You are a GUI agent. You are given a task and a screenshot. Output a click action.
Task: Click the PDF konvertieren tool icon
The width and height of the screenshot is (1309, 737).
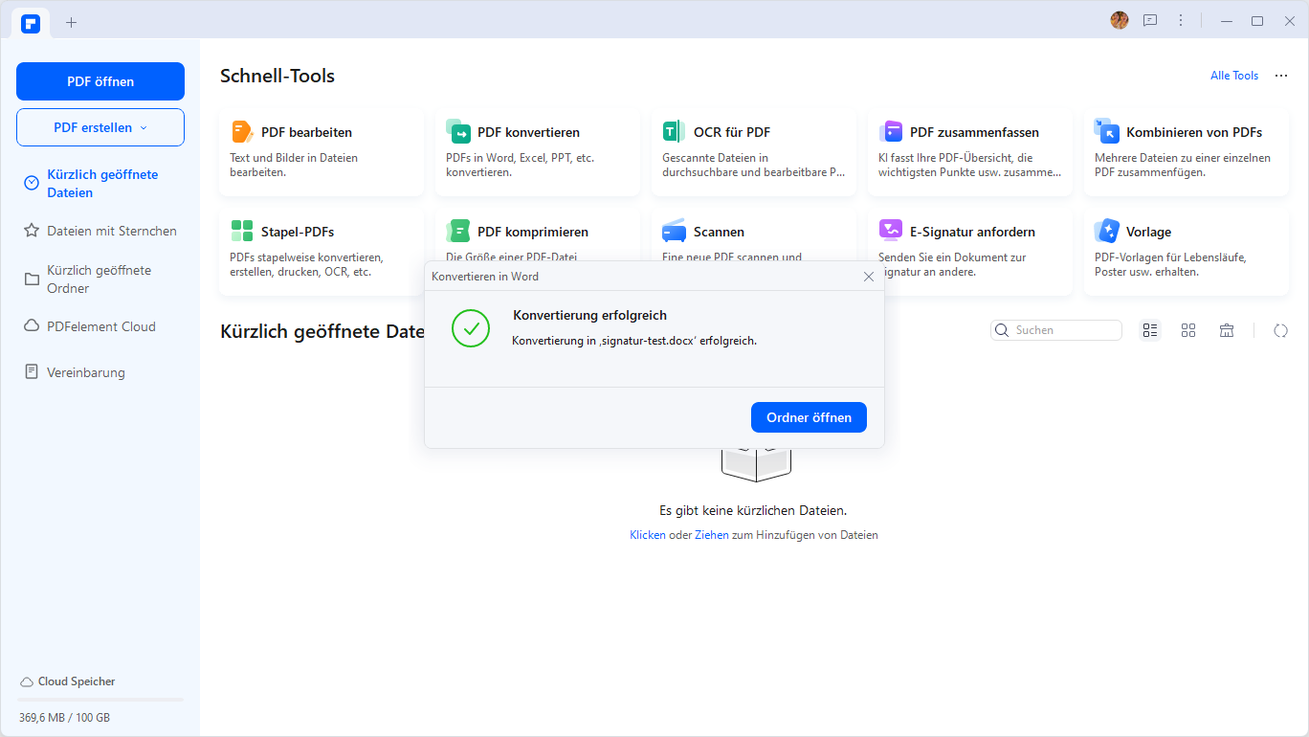point(458,131)
